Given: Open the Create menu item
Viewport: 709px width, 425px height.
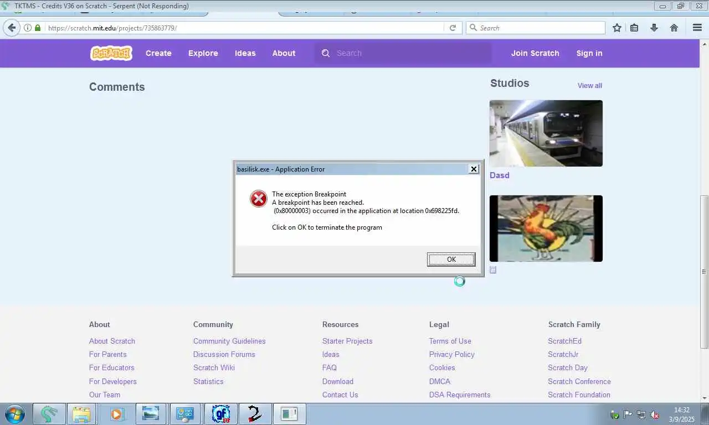Looking at the screenshot, I should point(158,53).
